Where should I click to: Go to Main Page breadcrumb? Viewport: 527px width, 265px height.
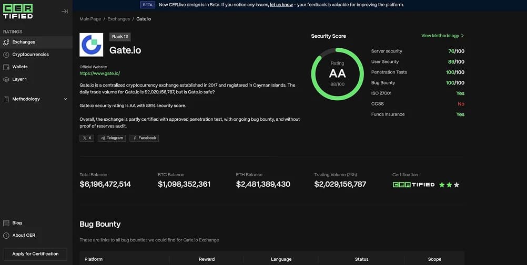90,19
